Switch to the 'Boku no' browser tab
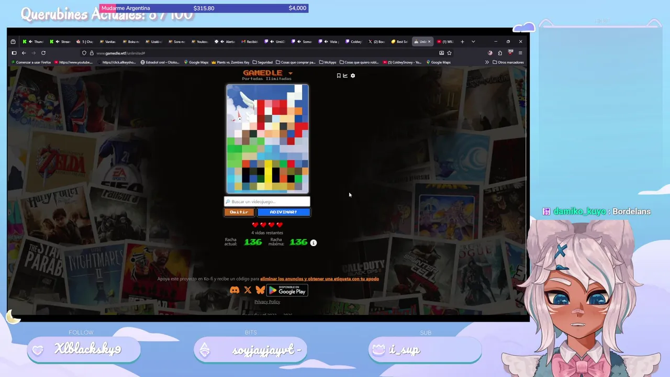 (131, 41)
